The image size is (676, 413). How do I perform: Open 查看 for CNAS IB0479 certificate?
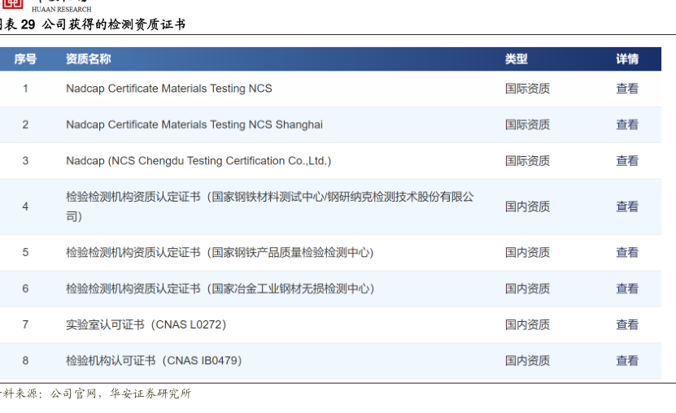626,360
